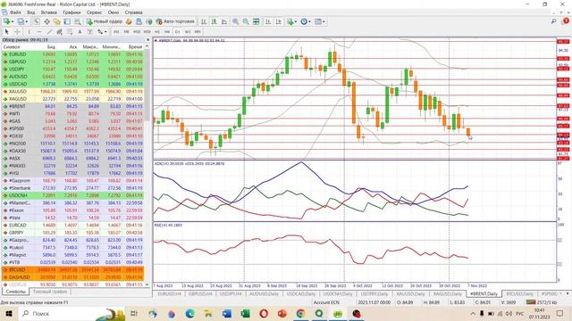
Task: Open the Data Window icon
Action: [x=47, y=21]
